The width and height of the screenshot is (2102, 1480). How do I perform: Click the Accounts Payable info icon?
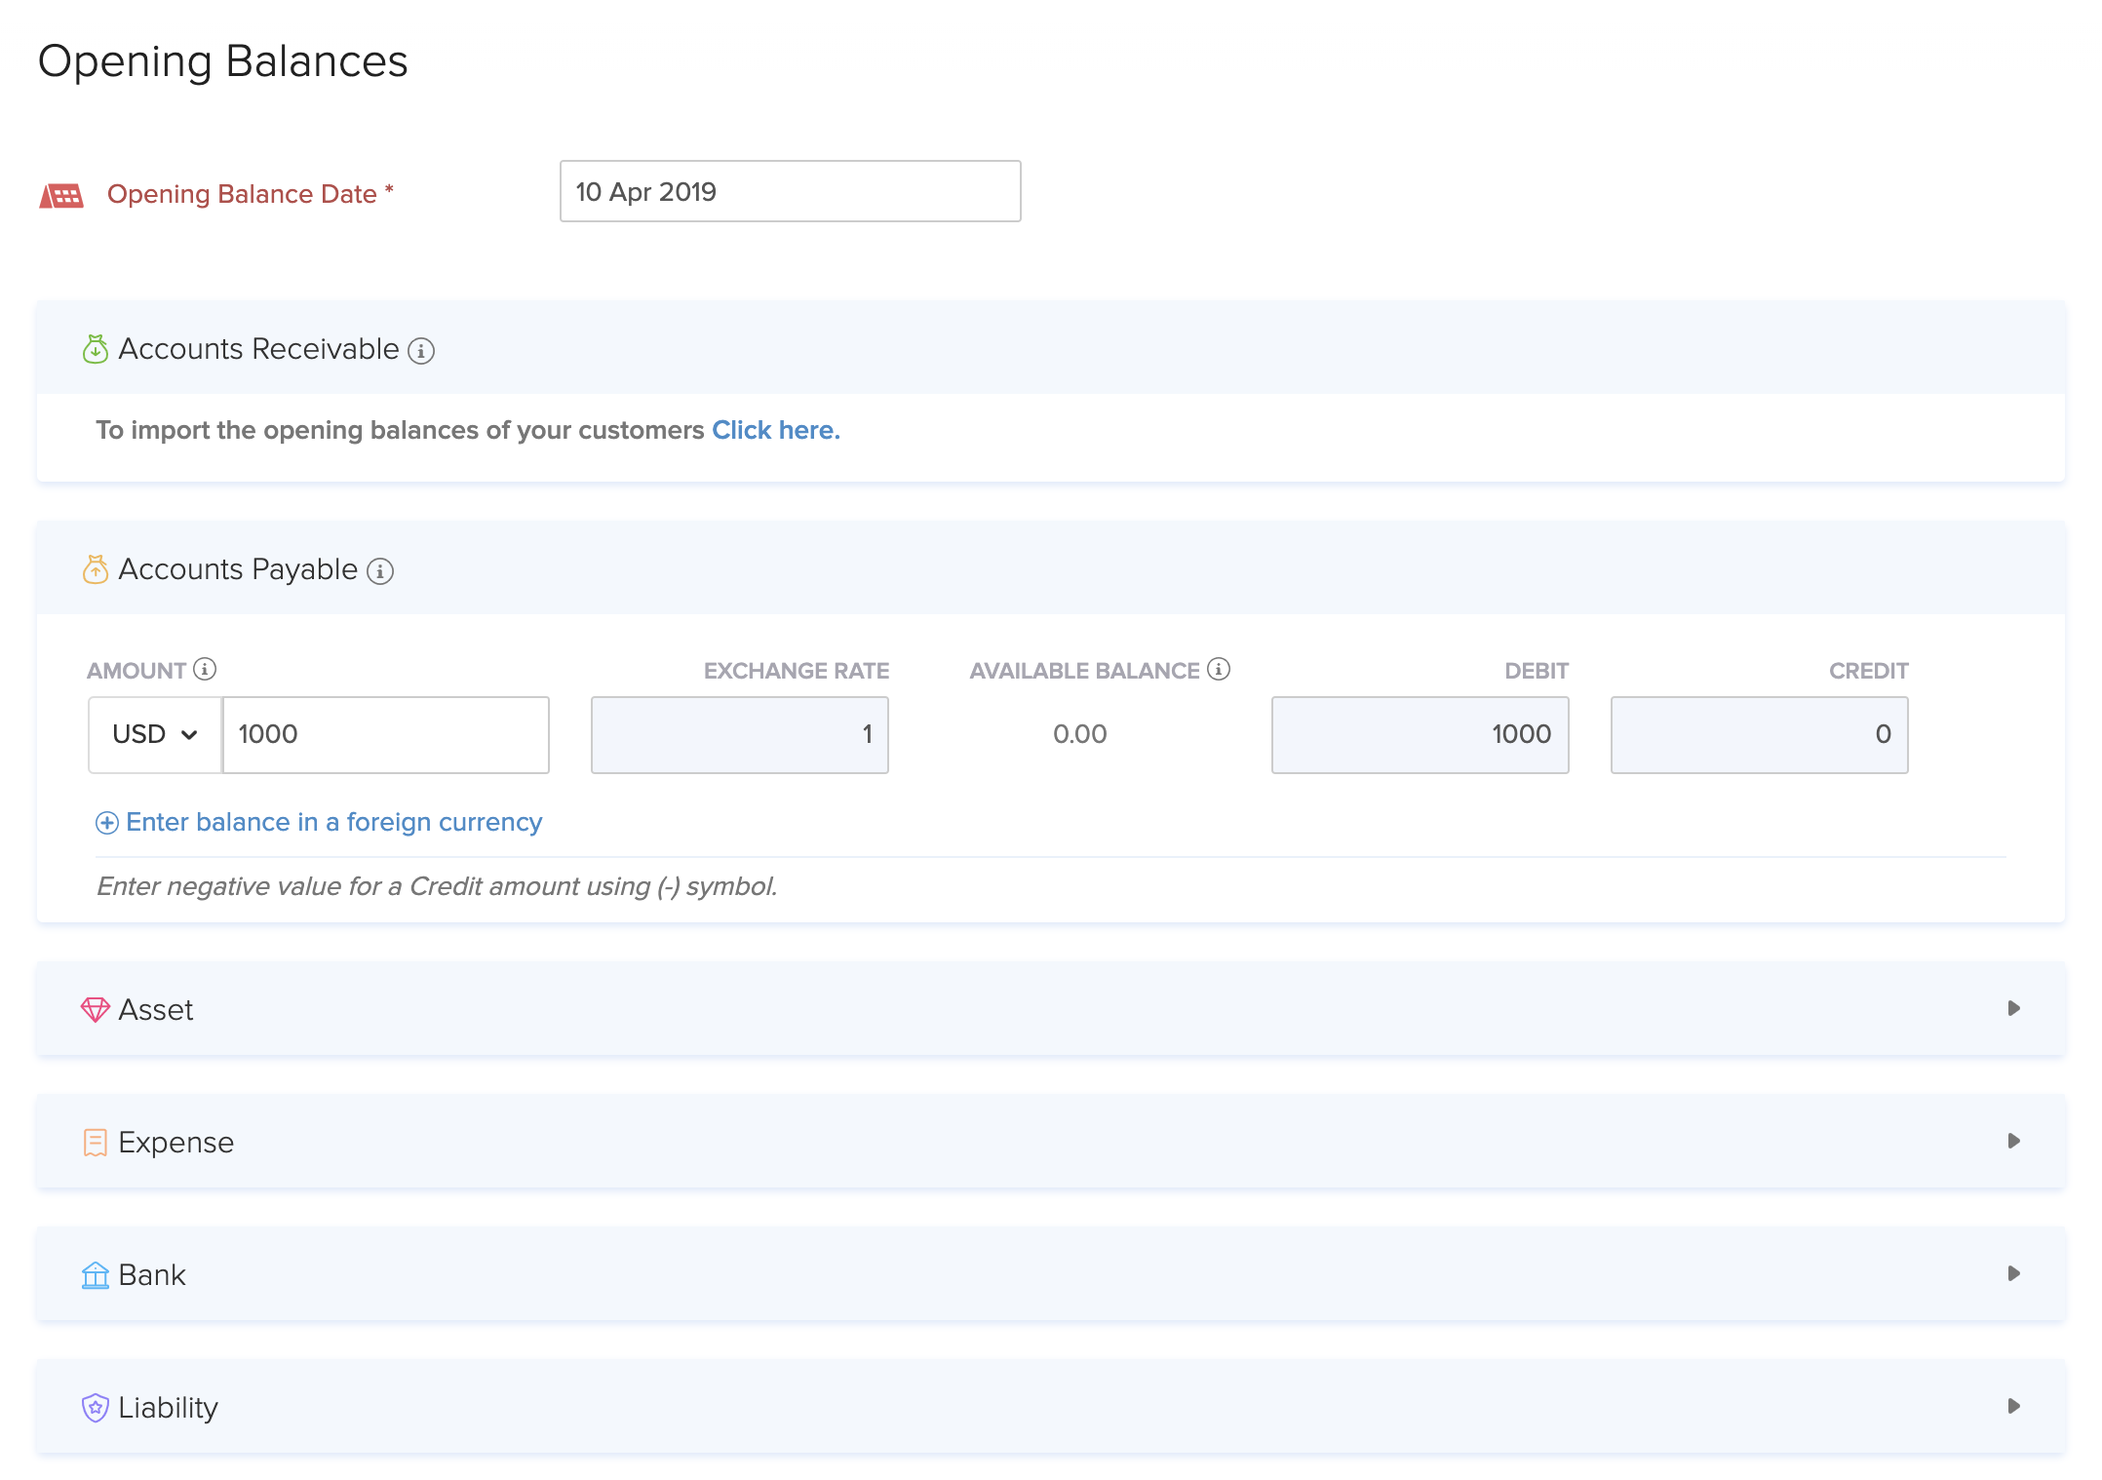click(x=380, y=571)
